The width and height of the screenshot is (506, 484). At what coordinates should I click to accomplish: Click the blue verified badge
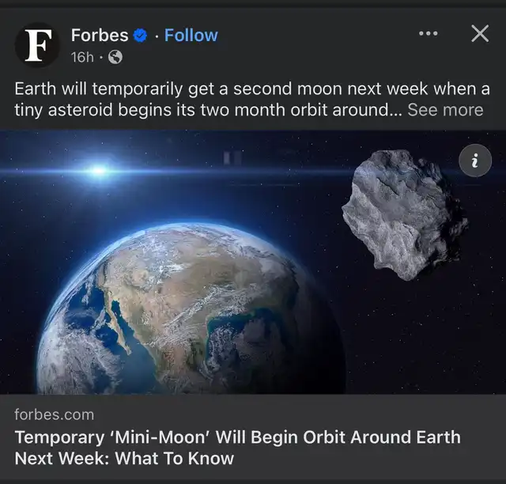point(142,36)
